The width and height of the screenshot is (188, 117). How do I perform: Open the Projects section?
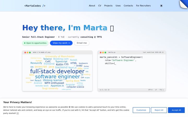(x=108, y=6)
